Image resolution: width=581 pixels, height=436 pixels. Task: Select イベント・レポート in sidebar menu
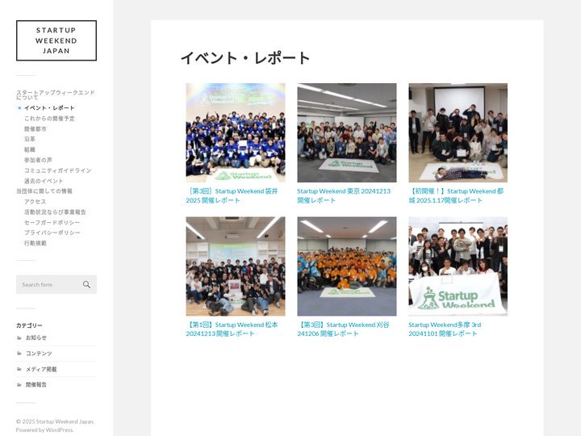(x=49, y=108)
